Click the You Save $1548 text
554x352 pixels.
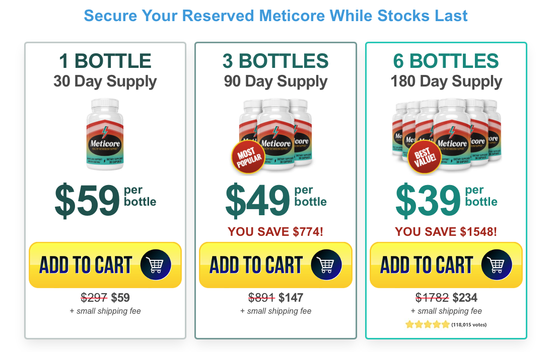pos(446,232)
